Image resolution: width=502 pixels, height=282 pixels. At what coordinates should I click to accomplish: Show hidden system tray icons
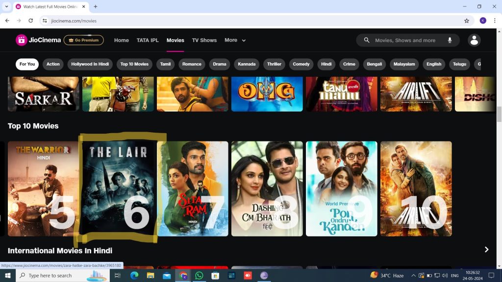click(x=413, y=275)
